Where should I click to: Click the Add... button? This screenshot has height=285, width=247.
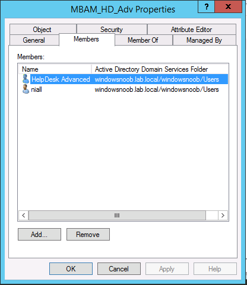click(x=39, y=235)
